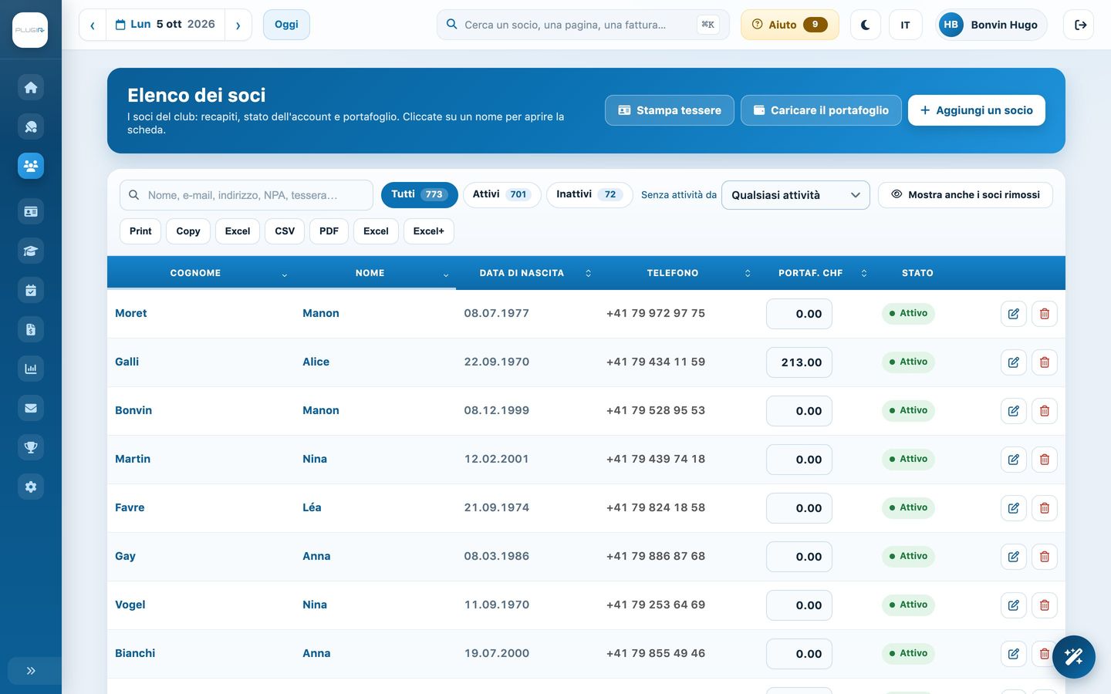Open the graduation cap sidebar section
This screenshot has width=1111, height=694.
pos(31,251)
